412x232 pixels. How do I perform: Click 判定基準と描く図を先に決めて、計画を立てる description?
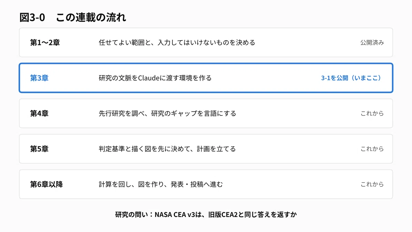(167, 149)
